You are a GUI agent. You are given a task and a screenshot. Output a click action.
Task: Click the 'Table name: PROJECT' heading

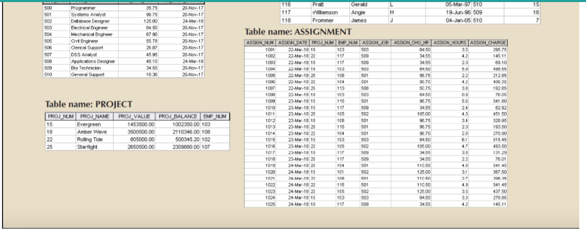coord(89,104)
